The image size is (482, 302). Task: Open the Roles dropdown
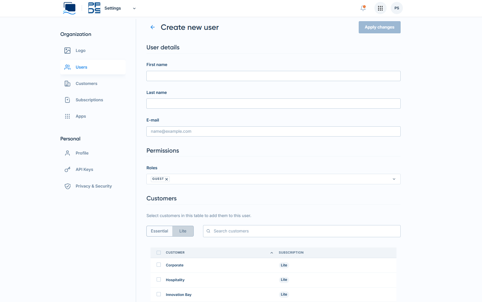(x=394, y=179)
